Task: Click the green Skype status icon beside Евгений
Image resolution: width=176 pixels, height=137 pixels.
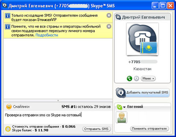Action: click(120, 107)
